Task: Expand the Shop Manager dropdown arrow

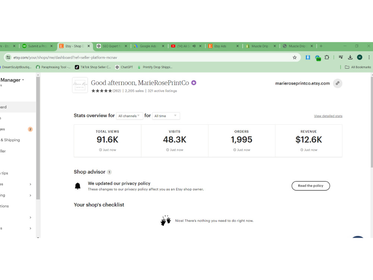Action: click(x=23, y=80)
